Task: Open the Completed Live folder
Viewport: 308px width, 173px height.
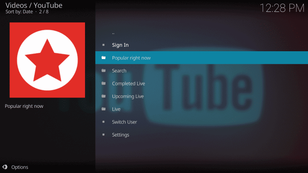Action: tap(202, 83)
